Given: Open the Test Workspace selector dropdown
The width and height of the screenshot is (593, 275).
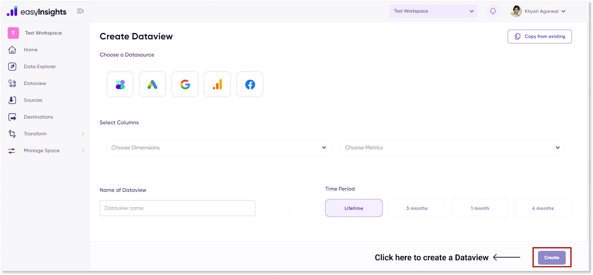Looking at the screenshot, I should point(433,11).
